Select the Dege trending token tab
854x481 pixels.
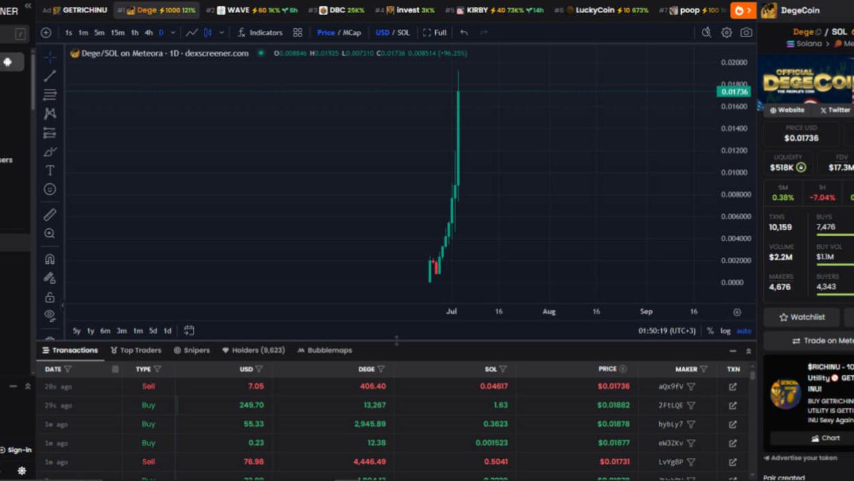[156, 10]
